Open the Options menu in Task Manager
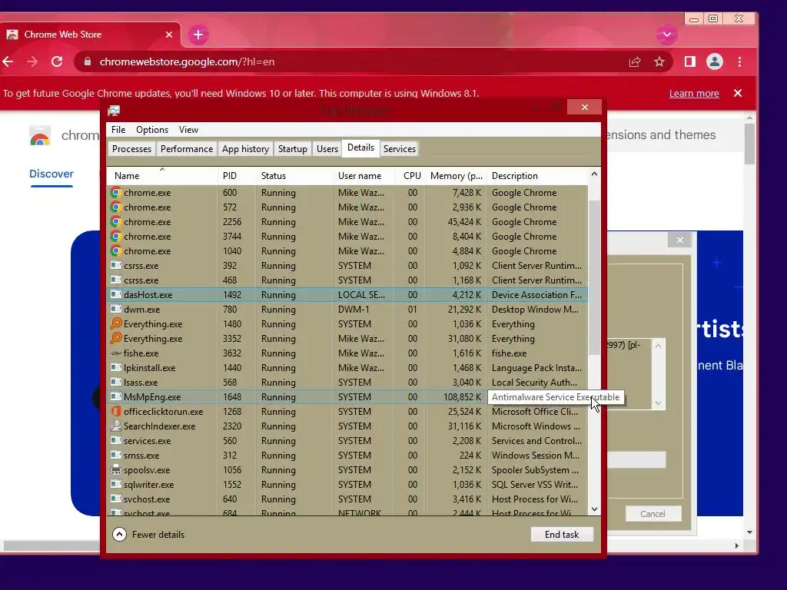The image size is (787, 590). [152, 130]
